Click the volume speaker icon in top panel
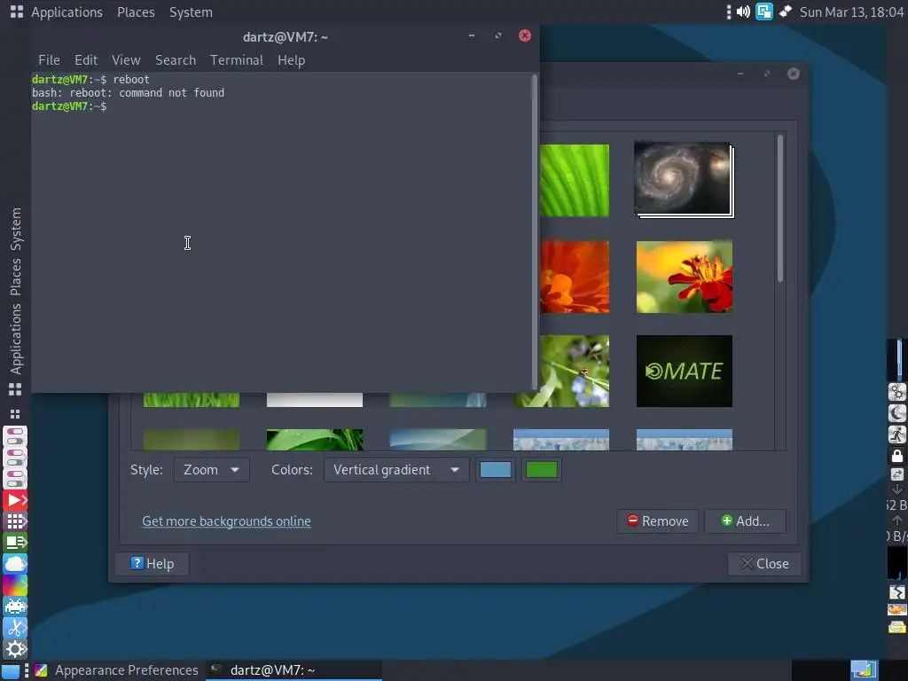This screenshot has width=908, height=681. tap(744, 12)
